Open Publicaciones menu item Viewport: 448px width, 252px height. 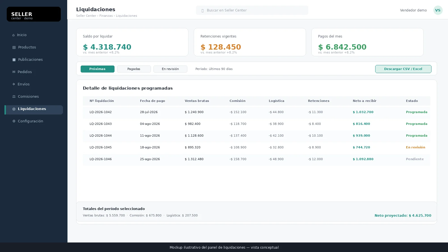point(34,60)
